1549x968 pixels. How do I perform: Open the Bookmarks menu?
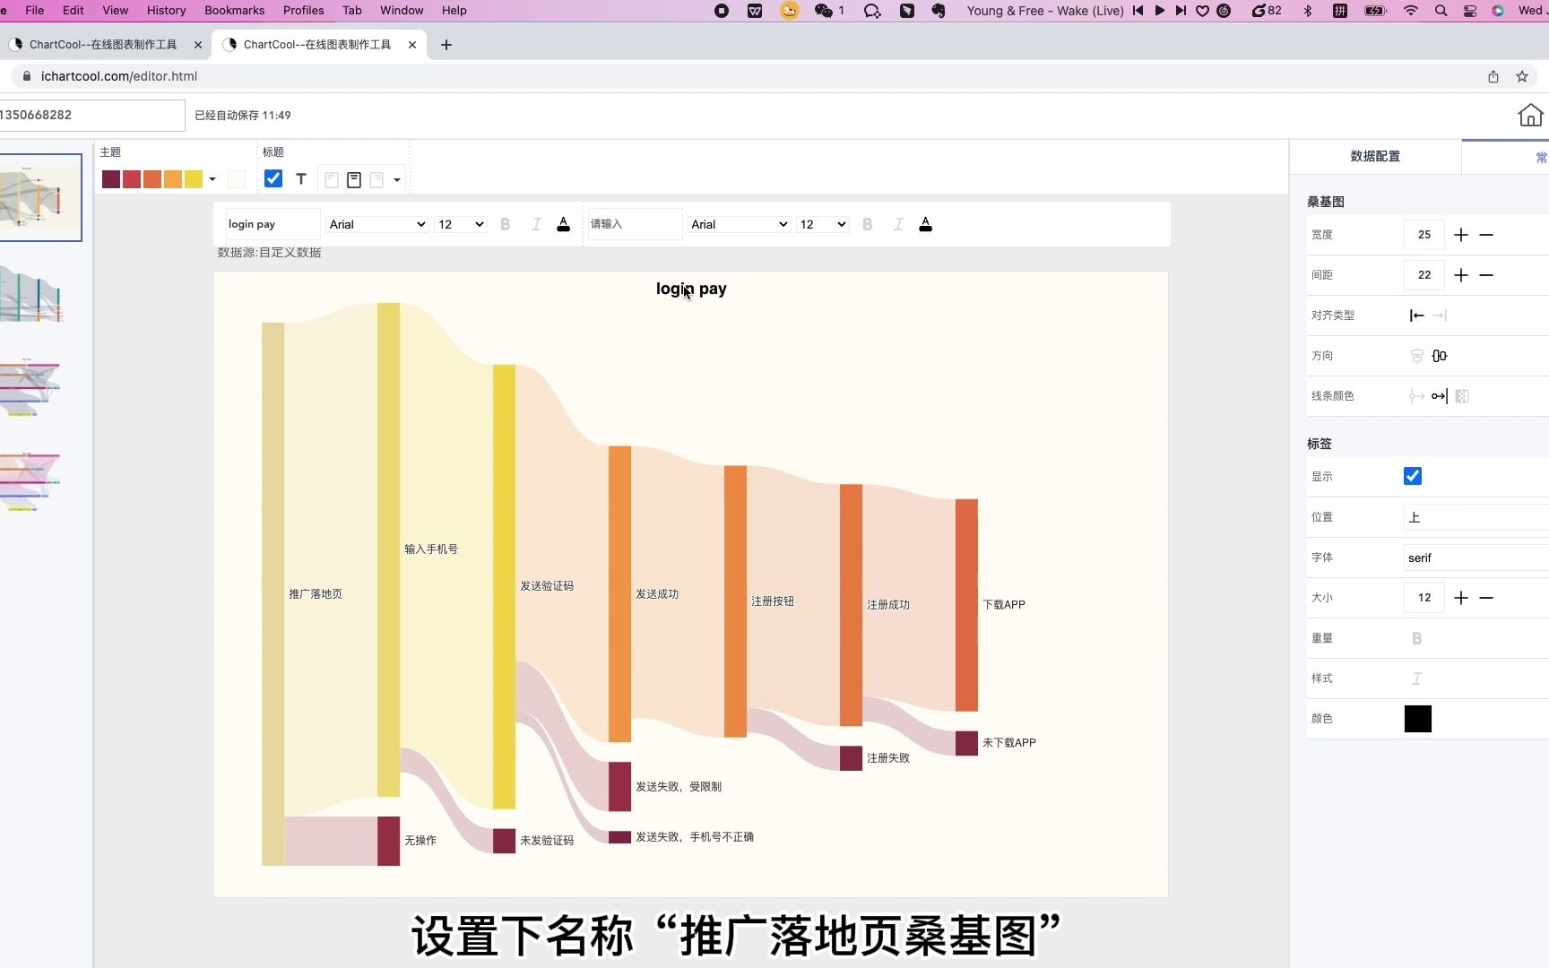pyautogui.click(x=235, y=11)
